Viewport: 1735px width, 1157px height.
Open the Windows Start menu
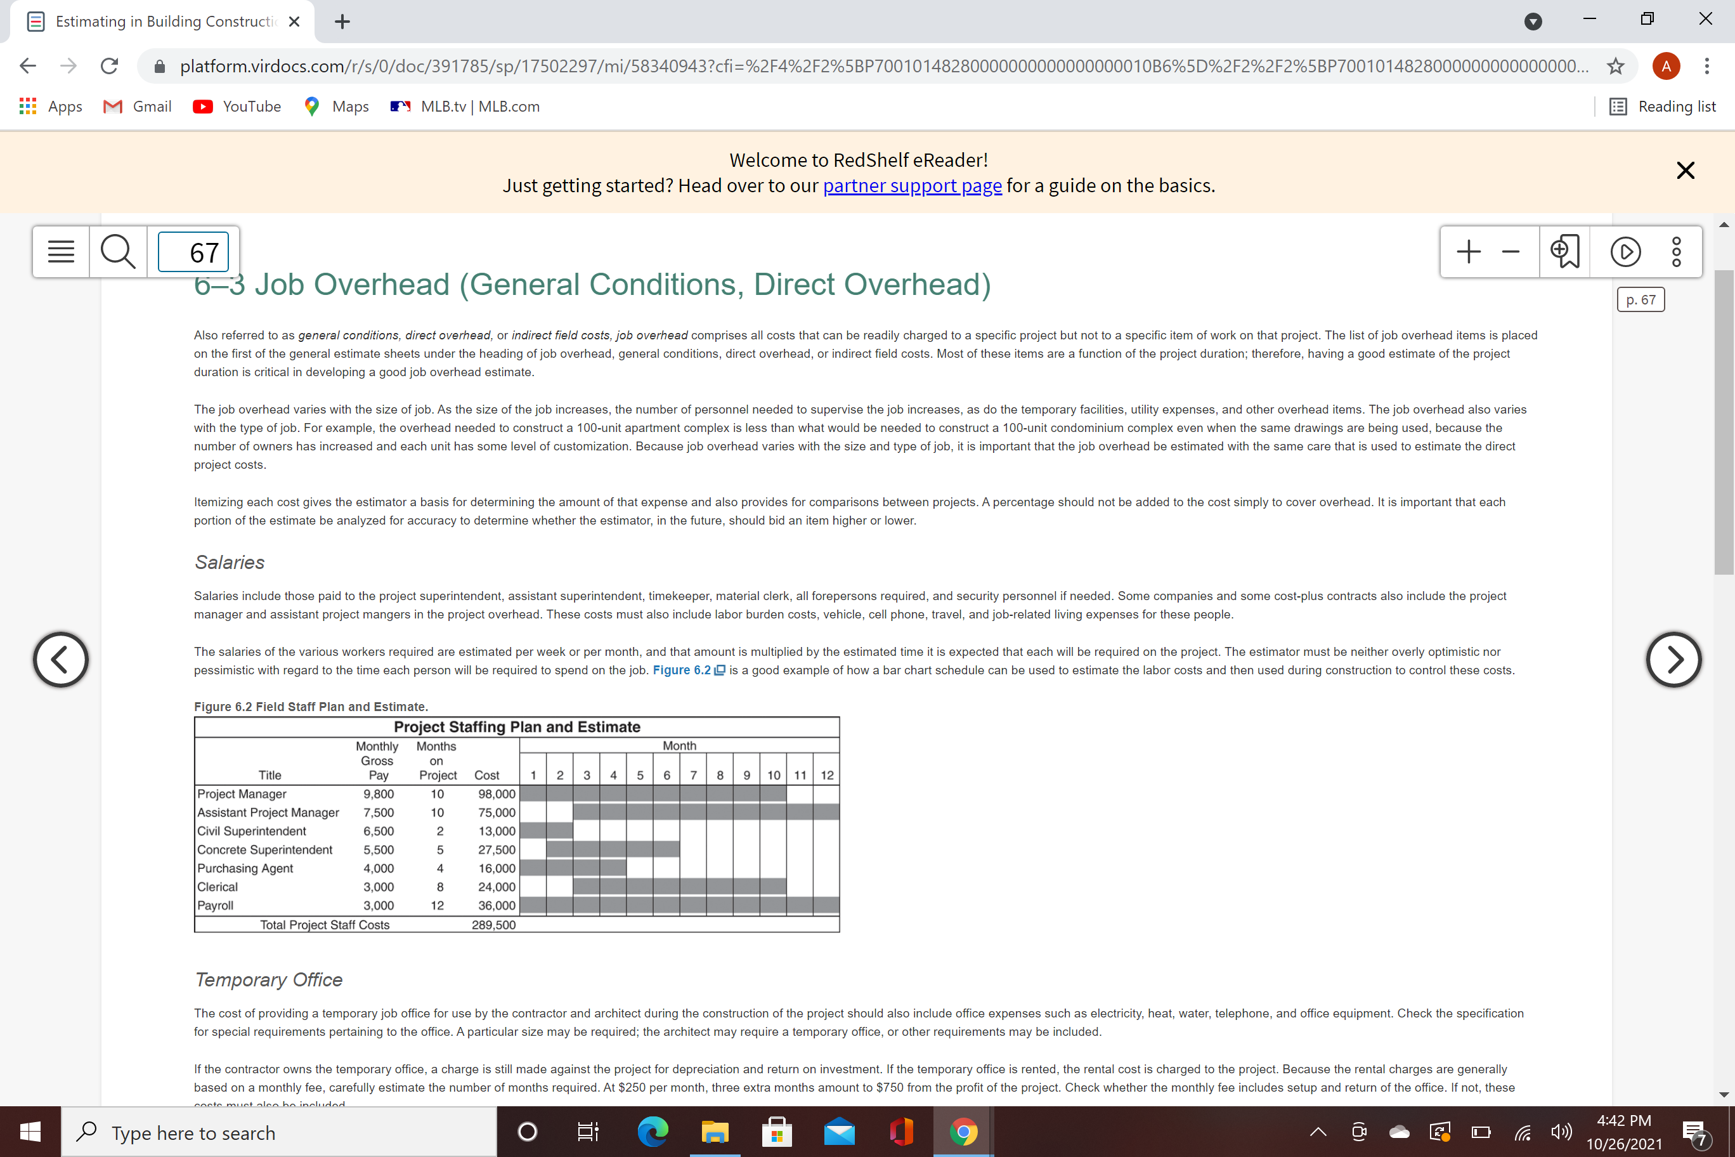[30, 1131]
